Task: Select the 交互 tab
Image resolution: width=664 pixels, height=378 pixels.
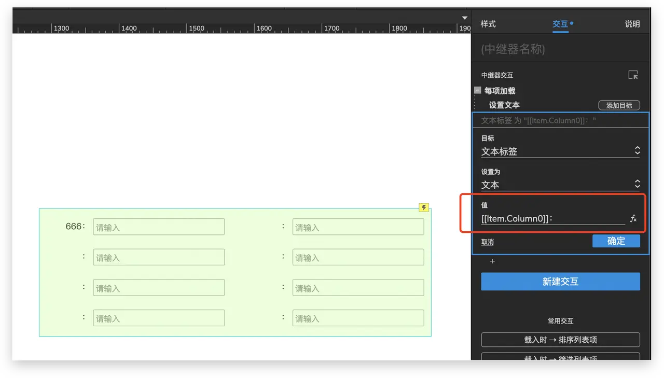Action: (x=560, y=24)
